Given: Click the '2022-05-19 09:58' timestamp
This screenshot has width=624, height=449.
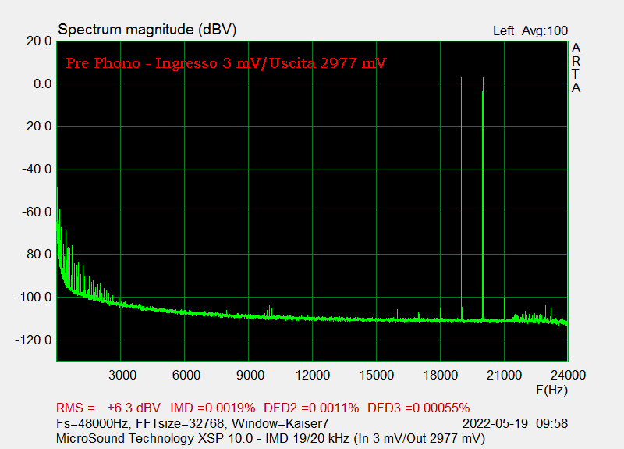Looking at the screenshot, I should tap(516, 423).
